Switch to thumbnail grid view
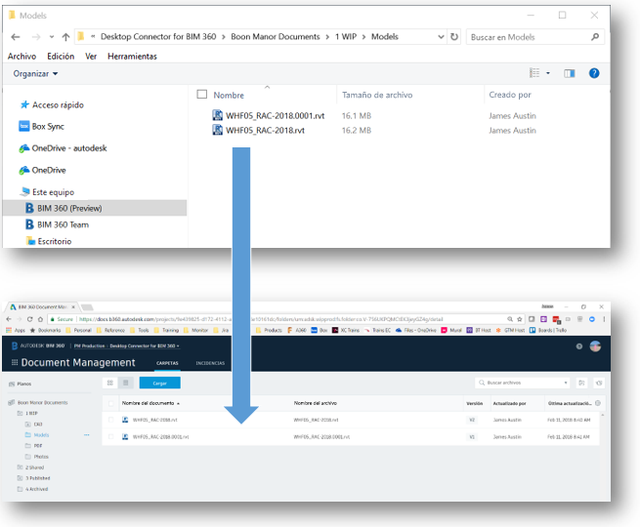 (x=109, y=383)
